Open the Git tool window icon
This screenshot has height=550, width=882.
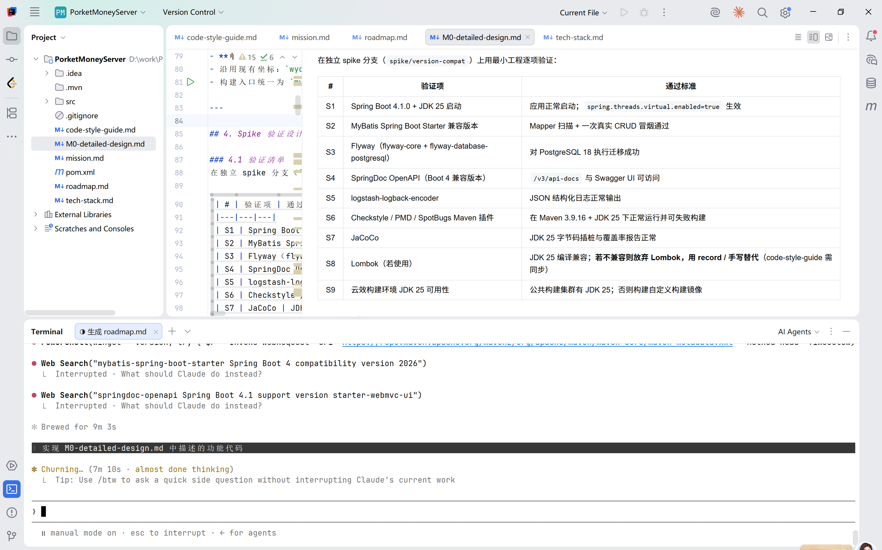tap(12, 536)
